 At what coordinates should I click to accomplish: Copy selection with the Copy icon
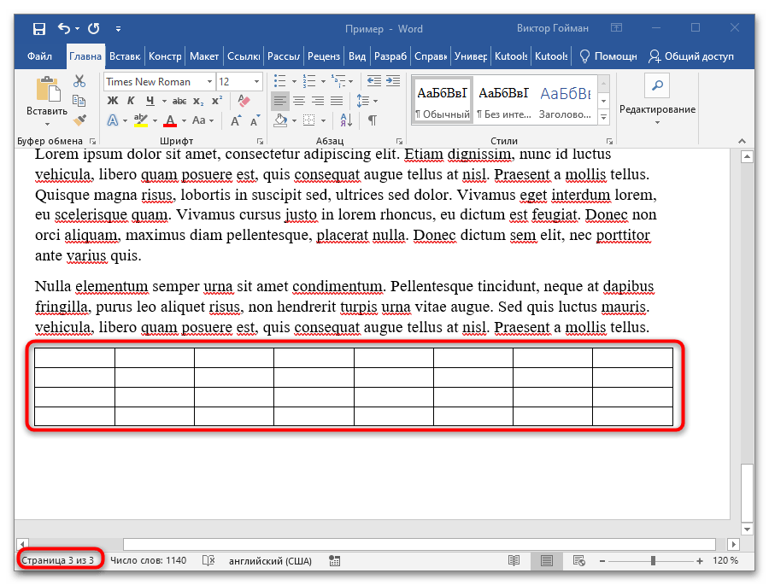[x=79, y=101]
